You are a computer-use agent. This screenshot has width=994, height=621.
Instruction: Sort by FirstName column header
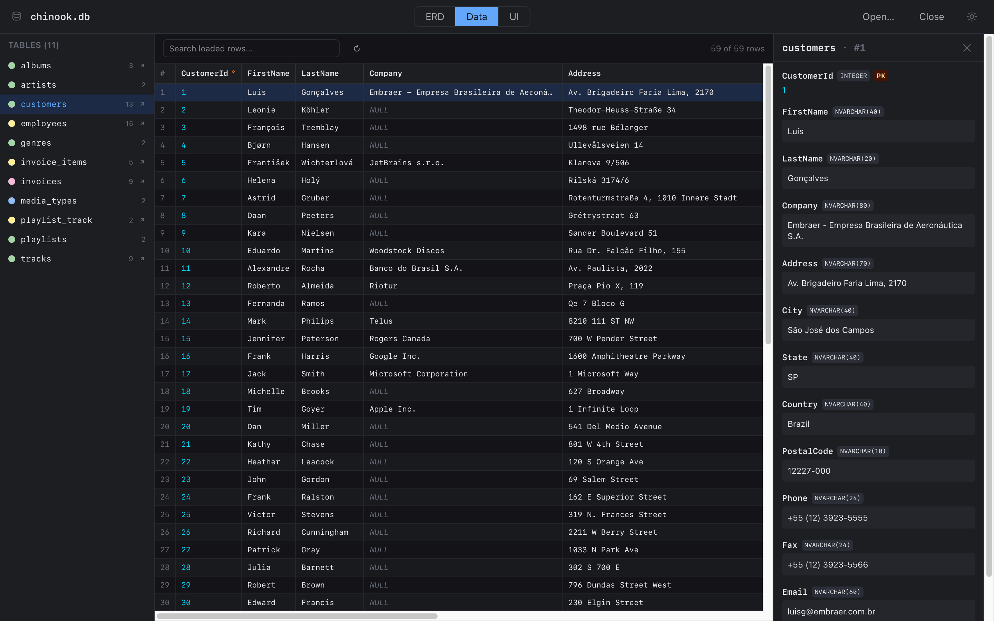point(268,73)
